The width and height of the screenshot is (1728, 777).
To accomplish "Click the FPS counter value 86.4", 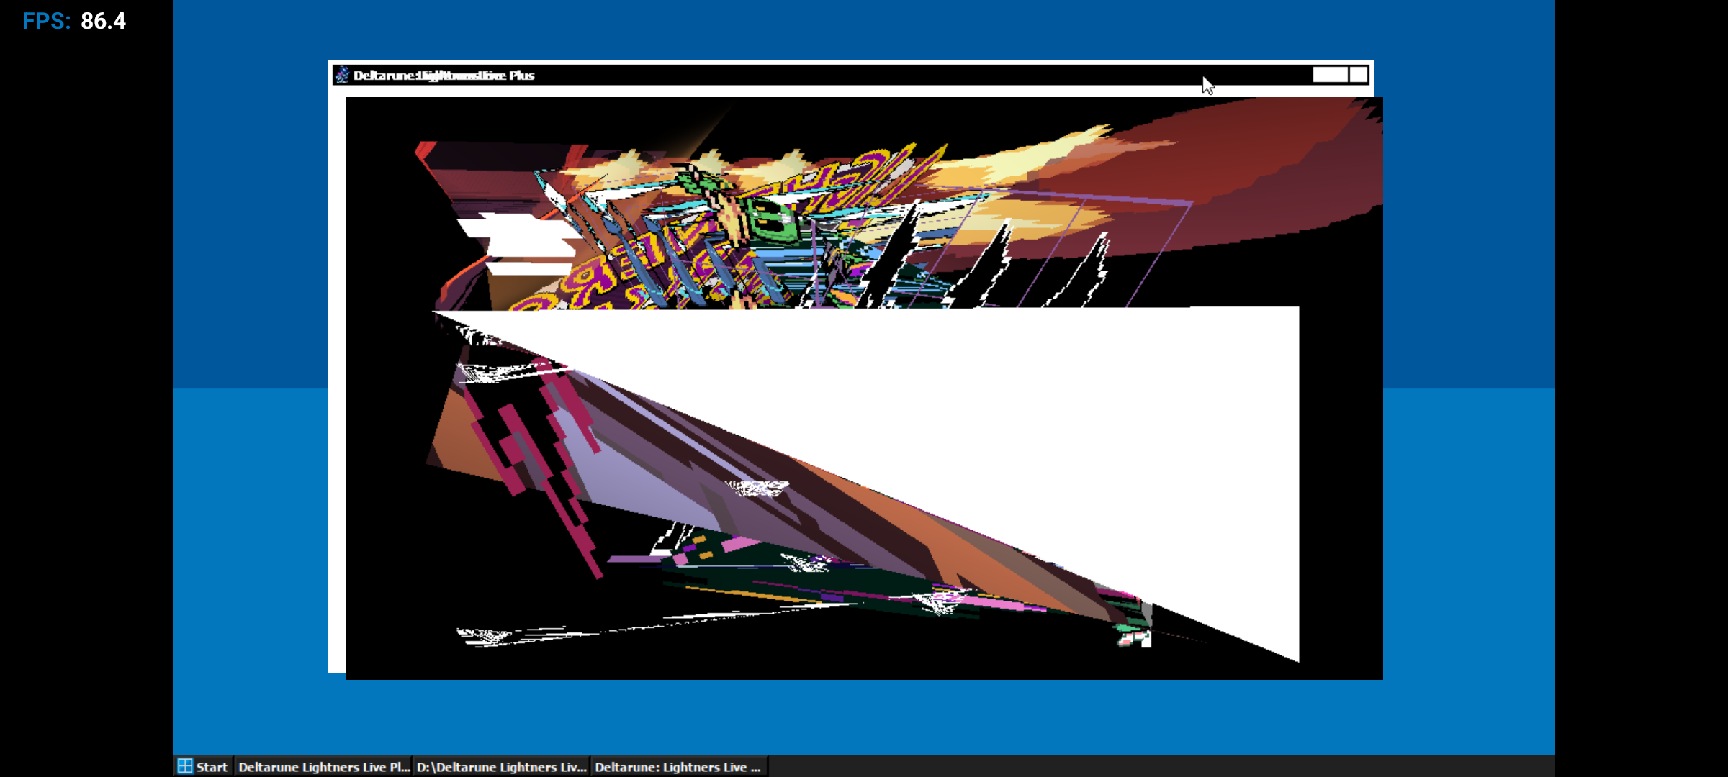I will tap(103, 21).
